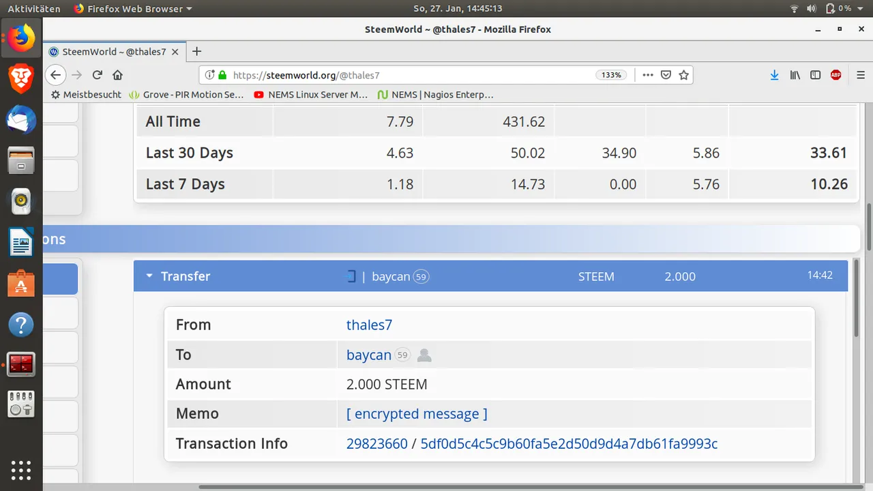Screen dimensions: 873x491
Task: Click the 14:42 transfer time
Action: 820,276
